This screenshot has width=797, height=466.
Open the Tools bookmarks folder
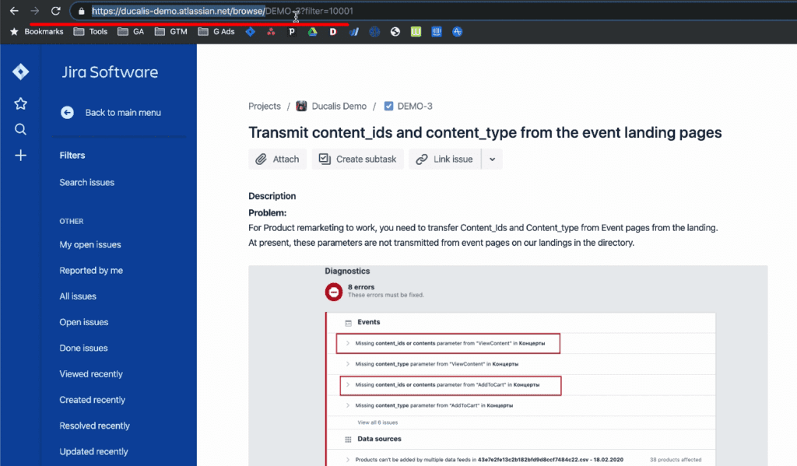(90, 32)
